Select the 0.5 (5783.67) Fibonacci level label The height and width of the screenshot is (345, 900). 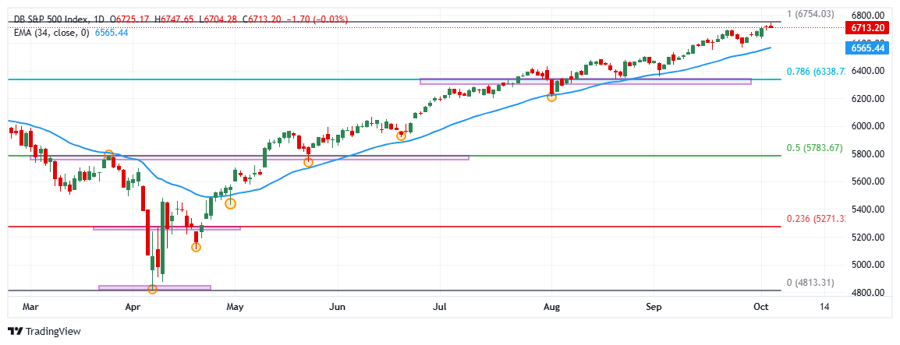(x=814, y=148)
